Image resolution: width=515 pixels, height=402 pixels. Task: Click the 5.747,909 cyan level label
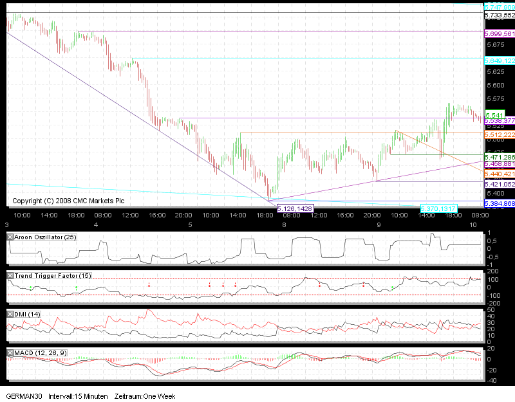[x=500, y=7]
